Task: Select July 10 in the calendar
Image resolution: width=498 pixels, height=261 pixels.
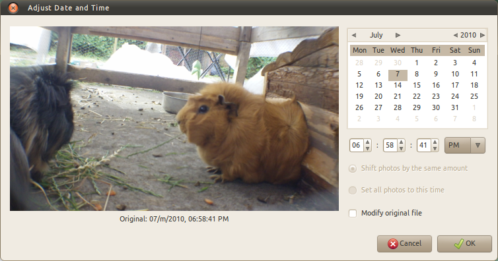Action: click(x=455, y=74)
